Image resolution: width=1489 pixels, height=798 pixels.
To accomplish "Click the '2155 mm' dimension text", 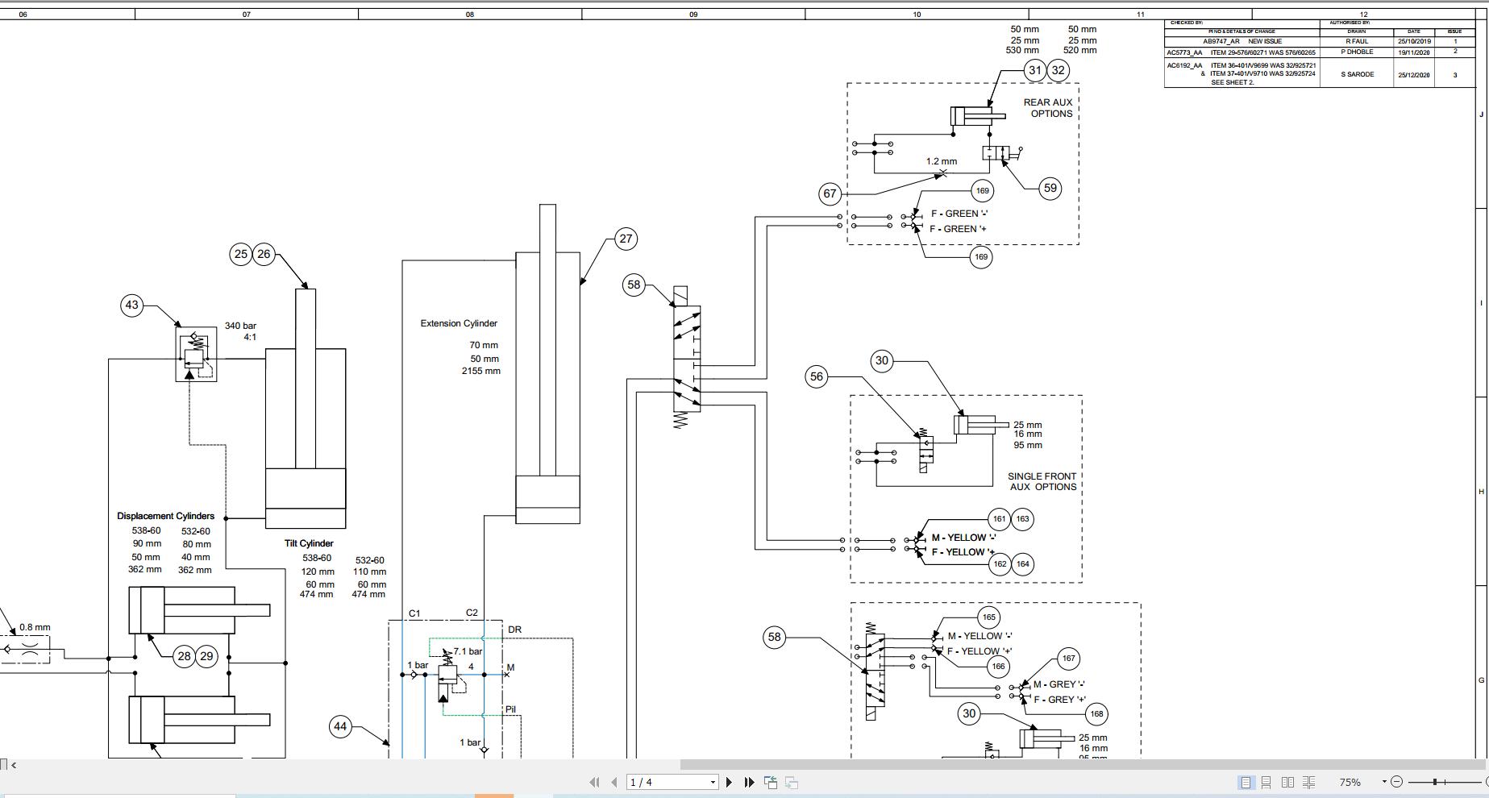I will pos(481,371).
